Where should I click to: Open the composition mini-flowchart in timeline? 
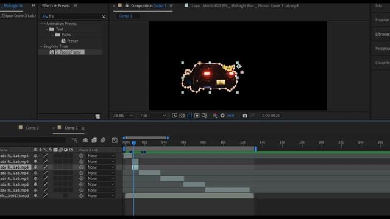[x=74, y=141]
